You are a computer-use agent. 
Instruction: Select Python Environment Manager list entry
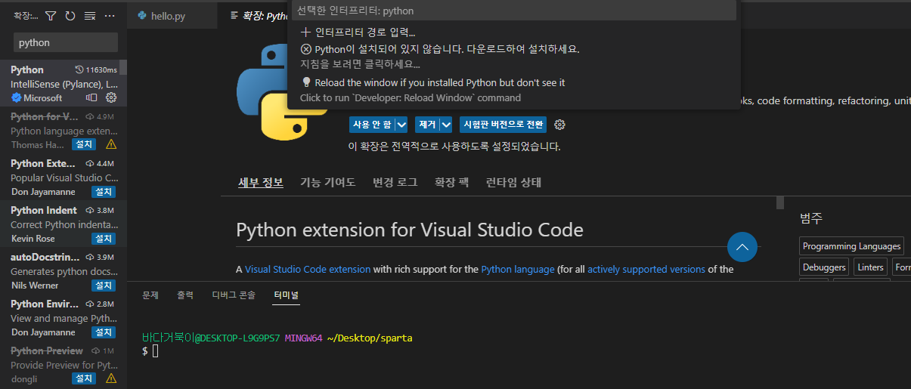pyautogui.click(x=63, y=318)
